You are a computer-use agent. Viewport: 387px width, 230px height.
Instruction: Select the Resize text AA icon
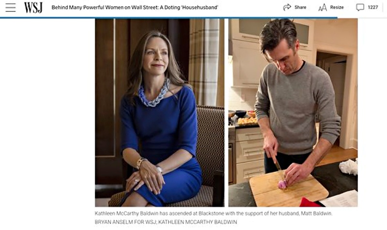(x=323, y=7)
